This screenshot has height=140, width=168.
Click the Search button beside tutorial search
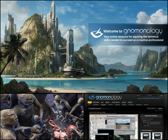[160, 108]
